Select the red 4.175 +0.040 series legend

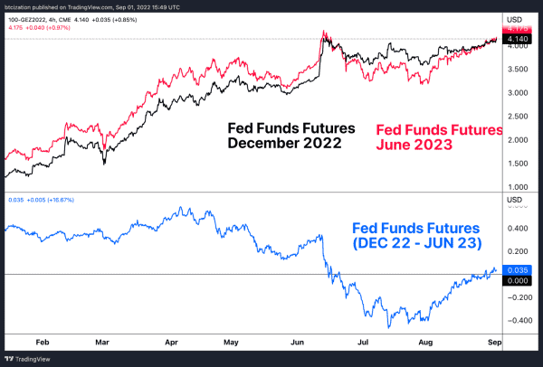39,27
